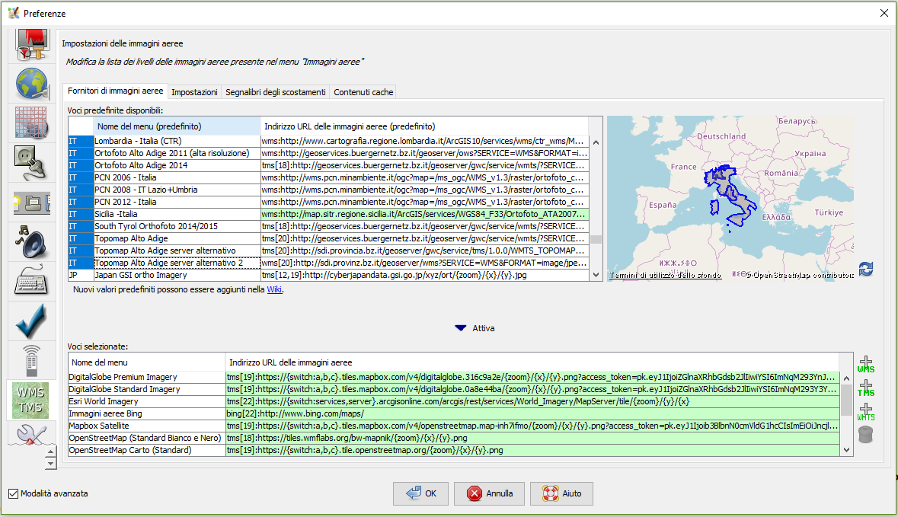The image size is (898, 517).
Task: Click the add TMS layer icon
Action: (x=865, y=387)
